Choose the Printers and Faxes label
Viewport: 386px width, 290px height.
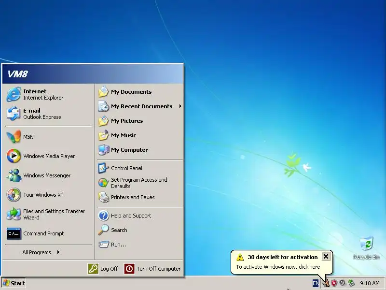(133, 197)
